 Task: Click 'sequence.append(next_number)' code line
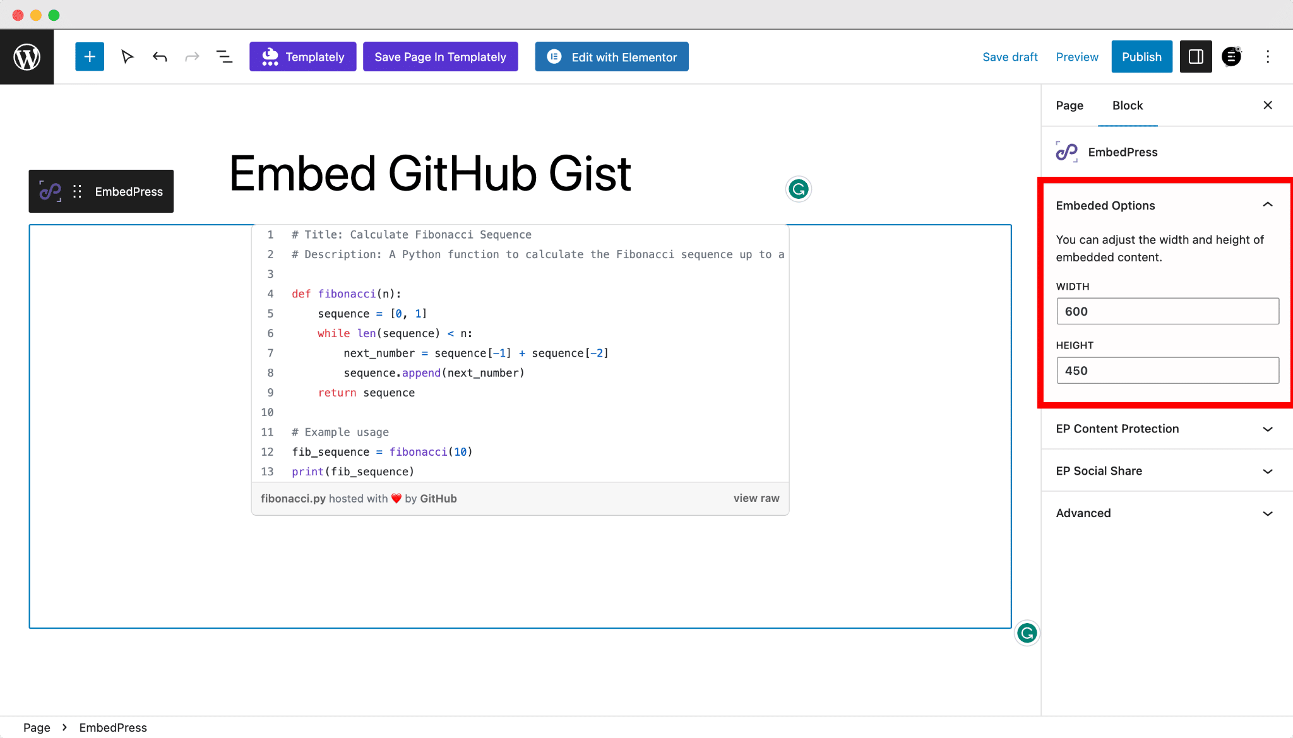pos(434,372)
